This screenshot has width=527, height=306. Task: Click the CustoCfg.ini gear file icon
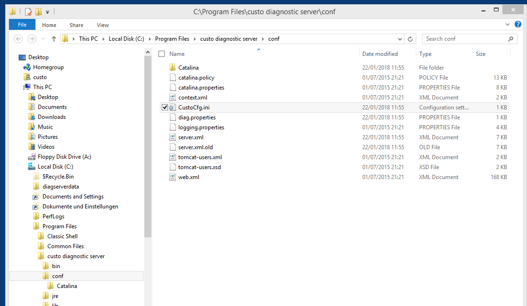pos(172,108)
